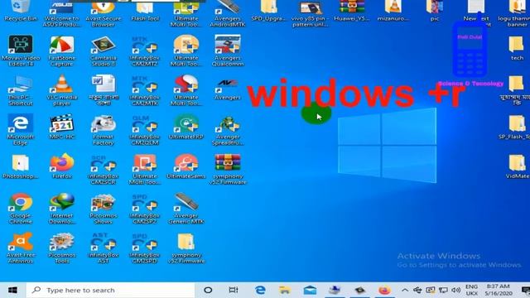Open Task View on the taskbar
The width and height of the screenshot is (530, 298).
click(x=234, y=290)
